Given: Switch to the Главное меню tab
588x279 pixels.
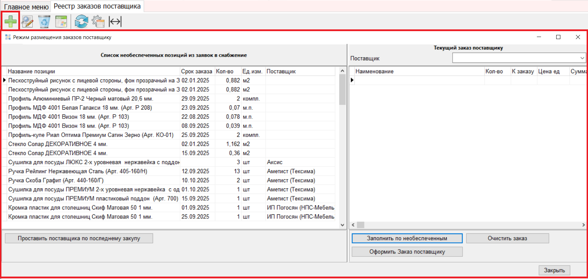Looking at the screenshot, I should coord(26,7).
